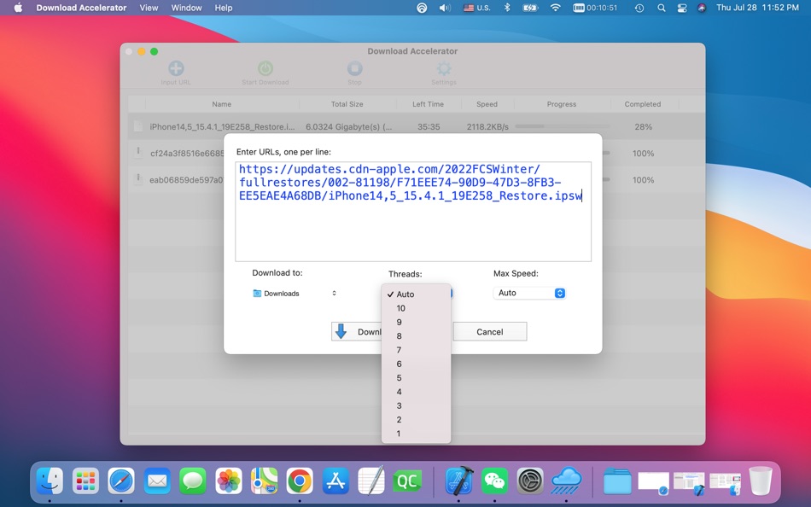This screenshot has height=507, width=811.
Task: Open the View menu
Action: click(149, 8)
